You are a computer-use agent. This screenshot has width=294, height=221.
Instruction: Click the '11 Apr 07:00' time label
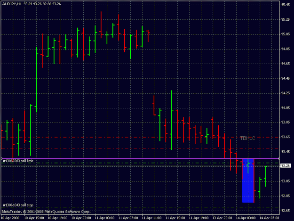pos(128,218)
